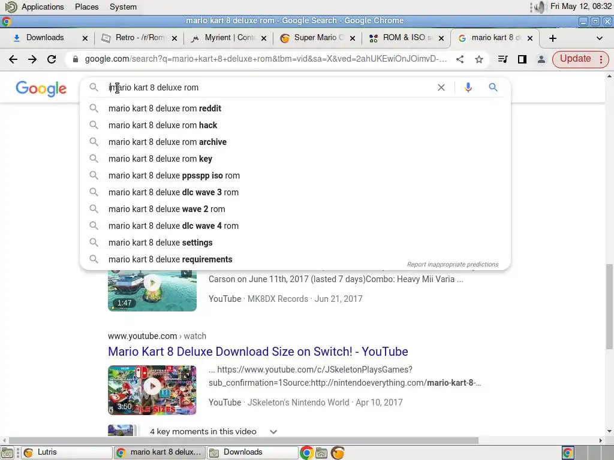Open the media control icon in toolbar

point(502,59)
